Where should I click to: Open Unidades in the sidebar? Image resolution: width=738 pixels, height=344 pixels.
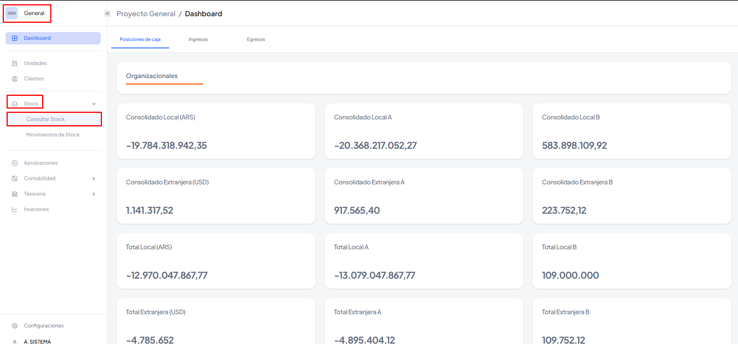click(53, 63)
